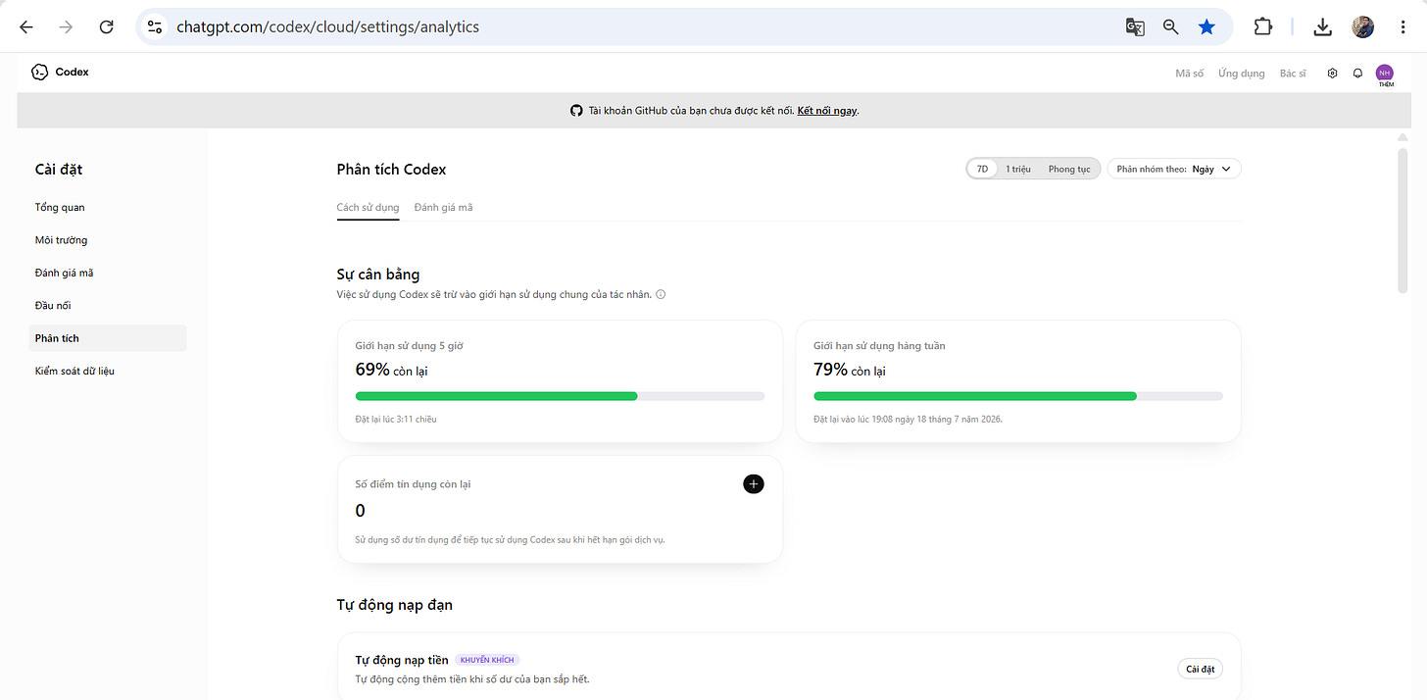This screenshot has width=1427, height=700.
Task: Click the 5-hour usage limit progress bar
Action: (560, 396)
